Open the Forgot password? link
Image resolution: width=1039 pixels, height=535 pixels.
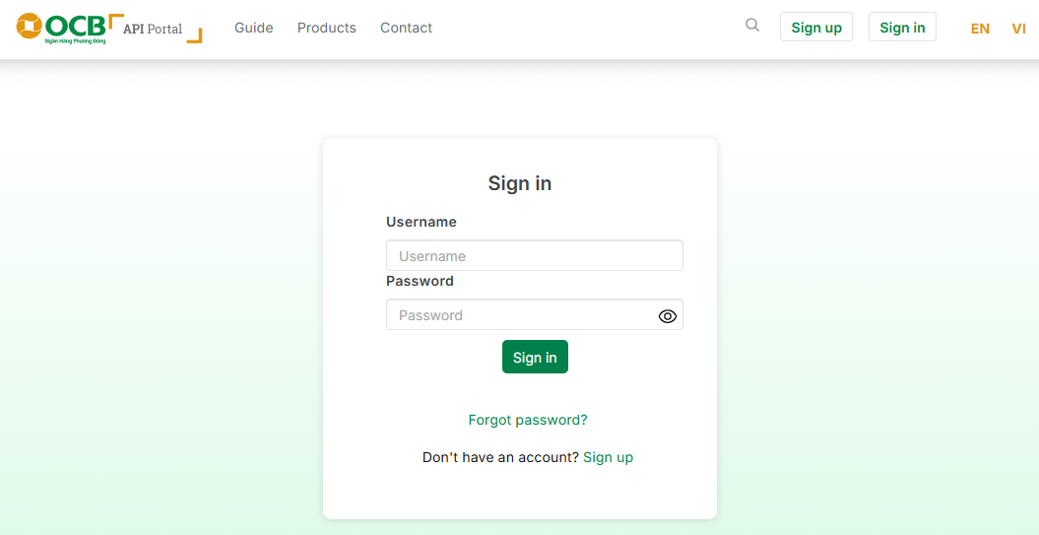(x=528, y=420)
